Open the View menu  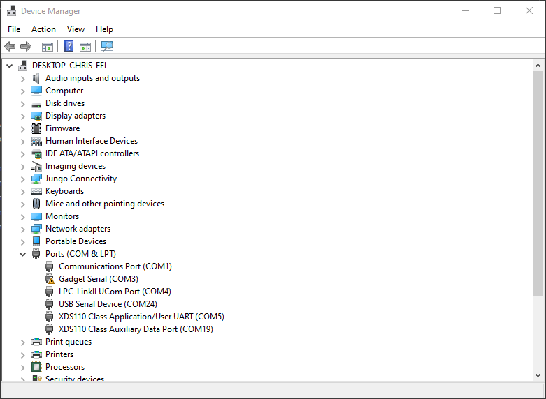(x=76, y=29)
